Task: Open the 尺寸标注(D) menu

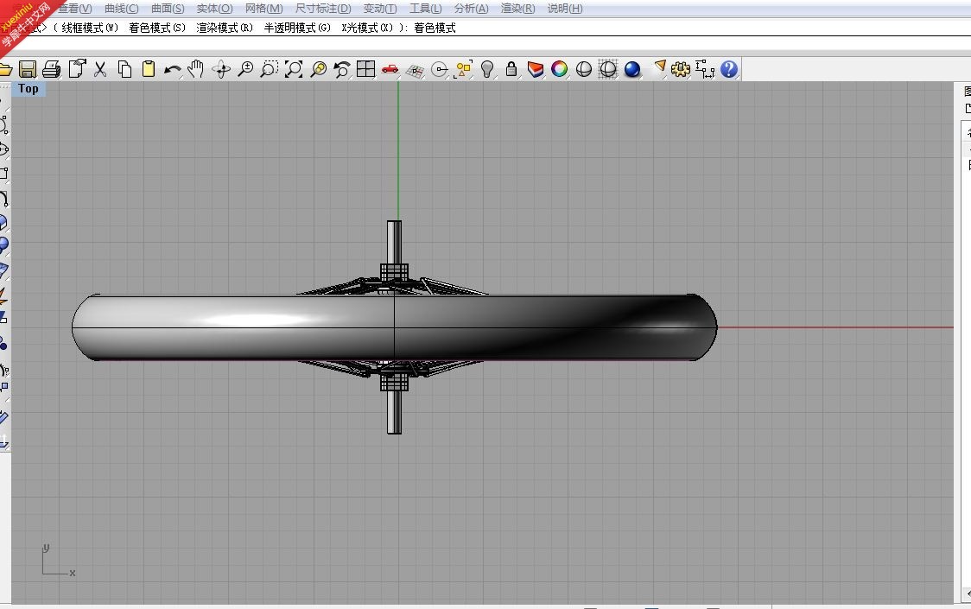Action: (x=322, y=8)
